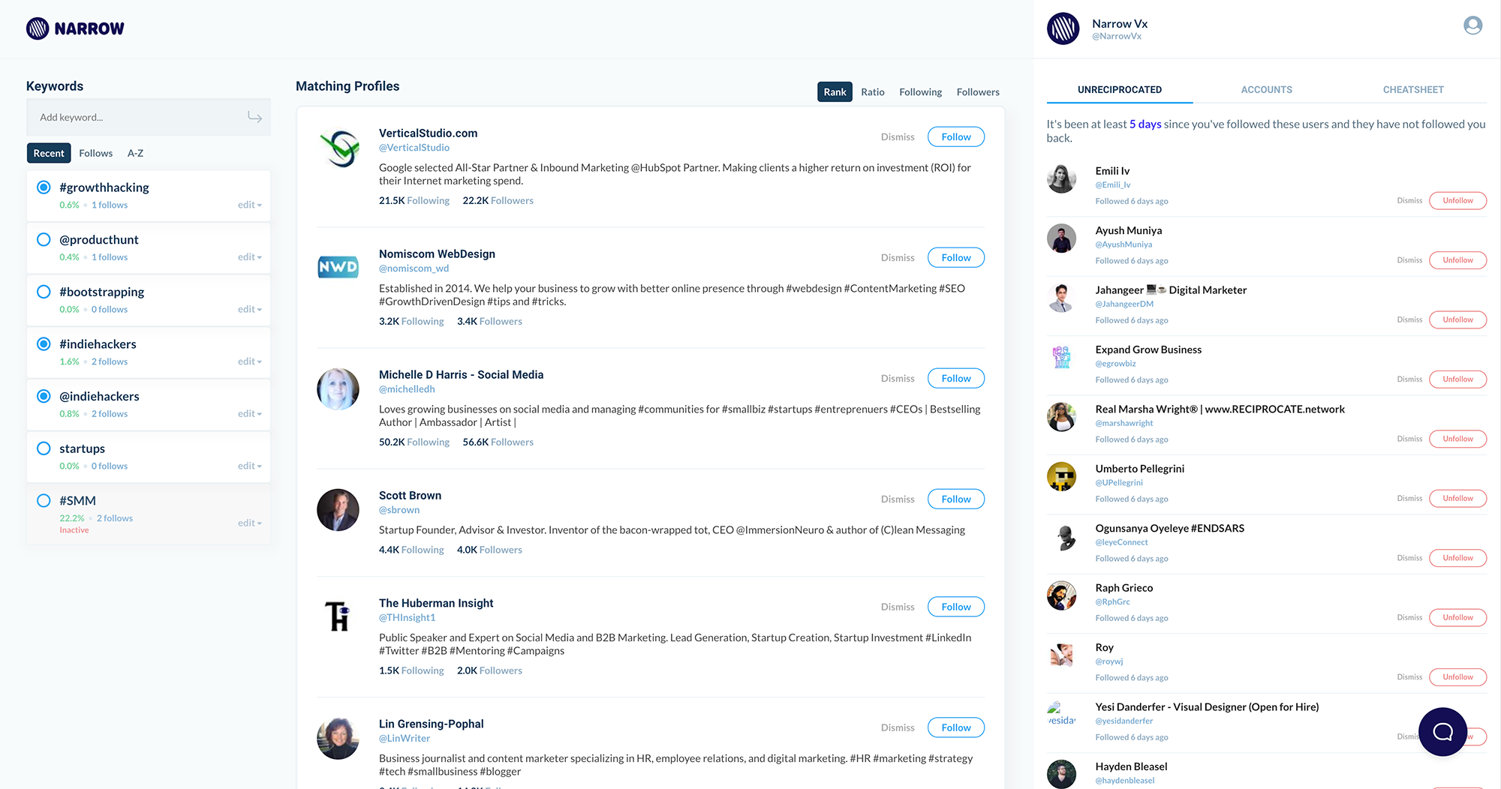Open VerticalStudio.com profile logo

(338, 148)
